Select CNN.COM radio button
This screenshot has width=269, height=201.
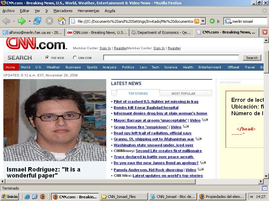pos(75,58)
